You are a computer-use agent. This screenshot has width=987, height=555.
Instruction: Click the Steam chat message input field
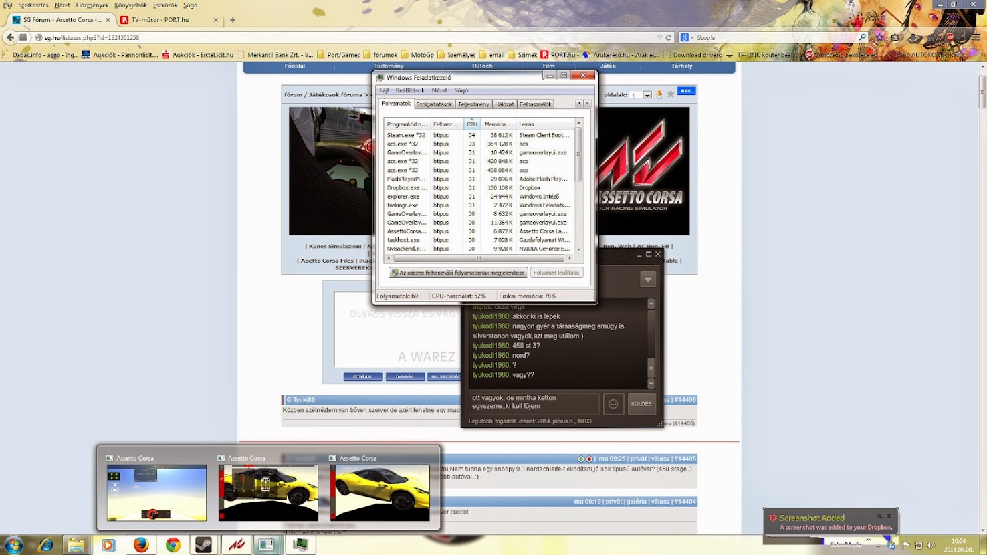534,403
